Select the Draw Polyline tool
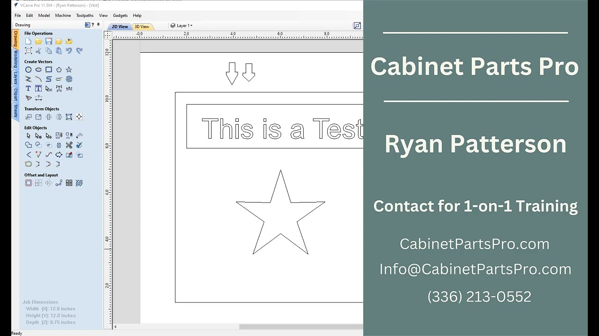The image size is (599, 336). [29, 79]
